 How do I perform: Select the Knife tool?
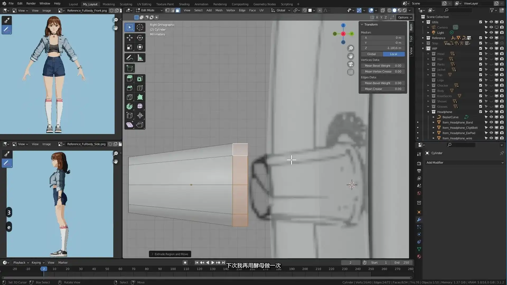(x=129, y=97)
